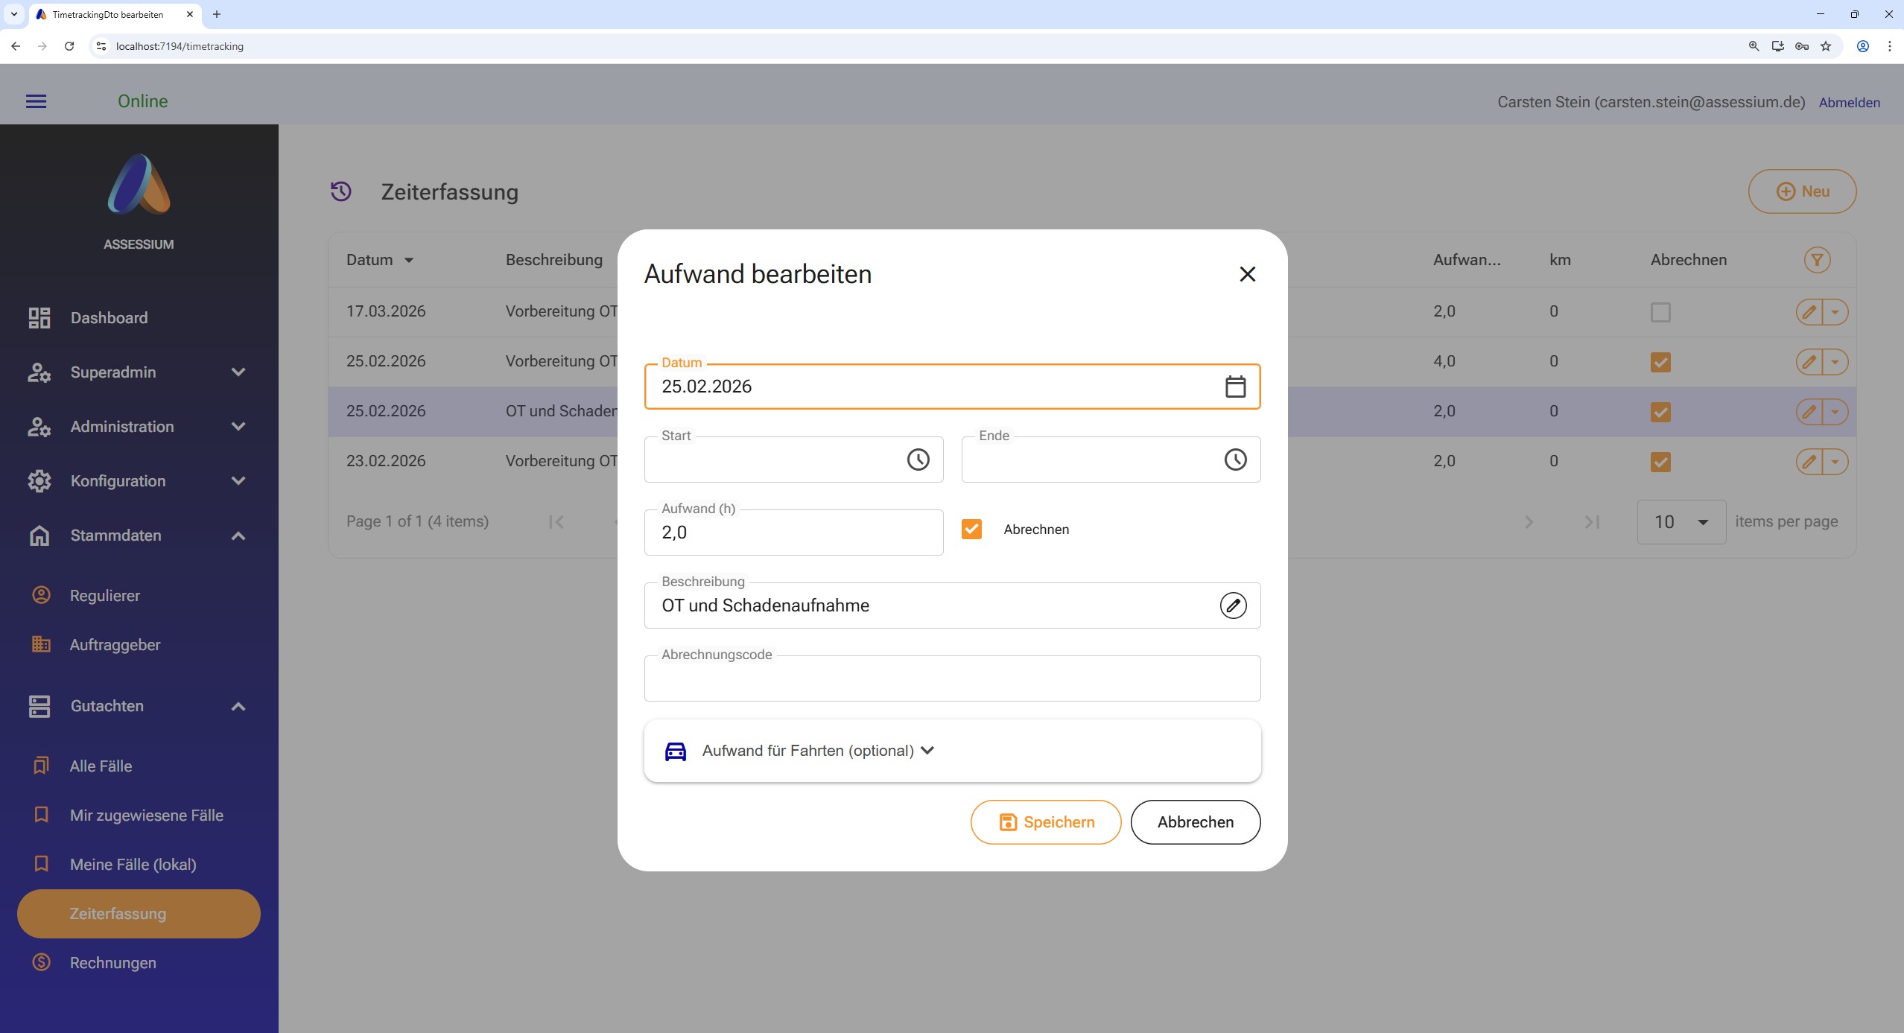The width and height of the screenshot is (1904, 1033).
Task: Toggle Abrechnen checkbox for 23.02.2026 row
Action: pyautogui.click(x=1660, y=462)
